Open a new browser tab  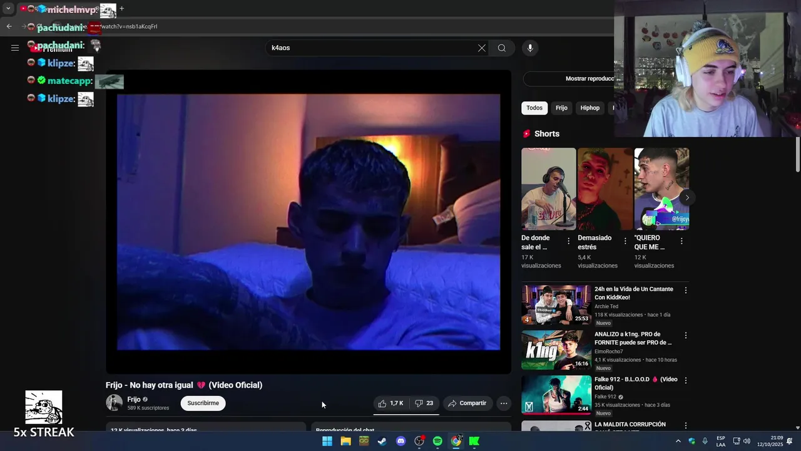point(122,9)
